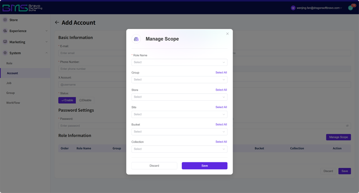Screen dimensions: 359x193
Task: Click the Group table column header
Action: click(116, 149)
